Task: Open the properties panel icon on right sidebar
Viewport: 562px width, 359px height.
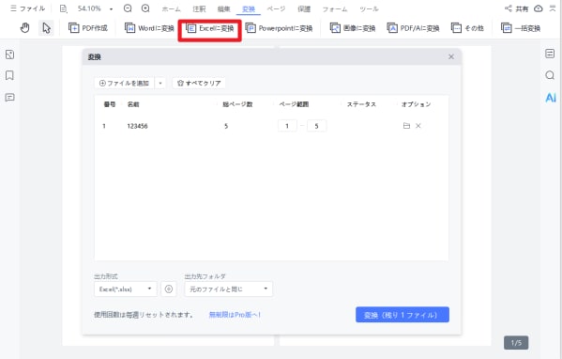Action: click(x=550, y=54)
